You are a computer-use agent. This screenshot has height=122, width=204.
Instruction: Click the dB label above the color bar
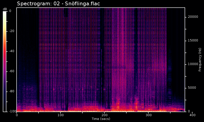click(x=5, y=9)
